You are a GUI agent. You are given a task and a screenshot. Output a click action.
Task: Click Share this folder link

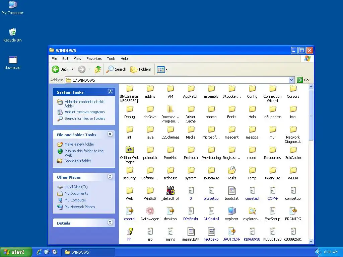[x=78, y=161]
